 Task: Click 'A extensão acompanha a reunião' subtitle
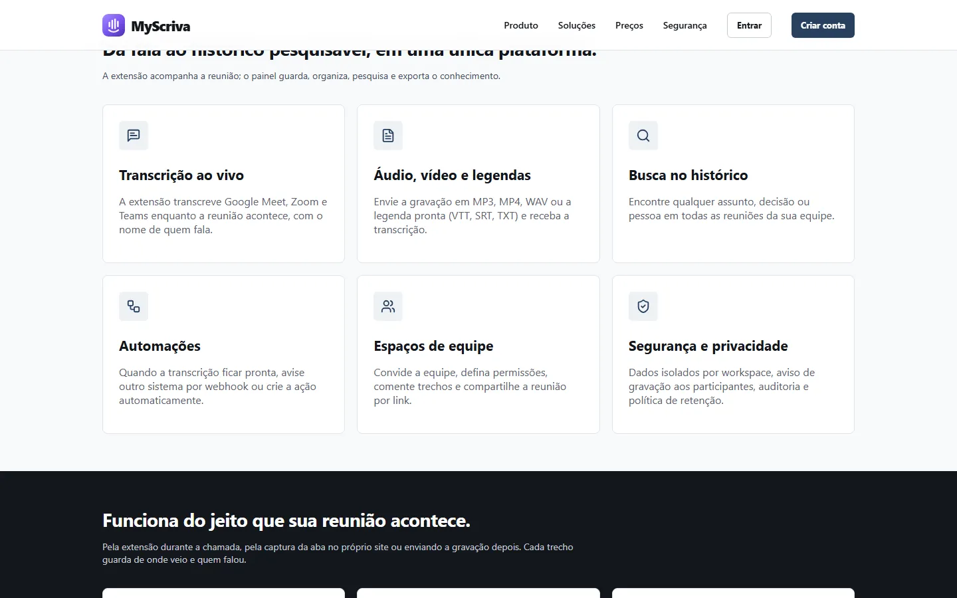point(301,76)
